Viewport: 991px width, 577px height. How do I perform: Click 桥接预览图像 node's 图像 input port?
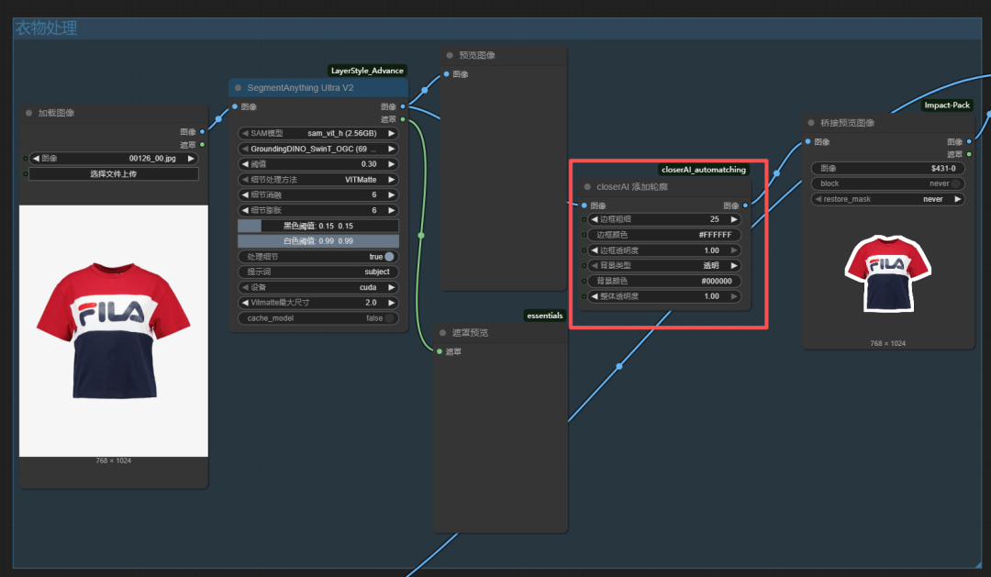pos(807,141)
